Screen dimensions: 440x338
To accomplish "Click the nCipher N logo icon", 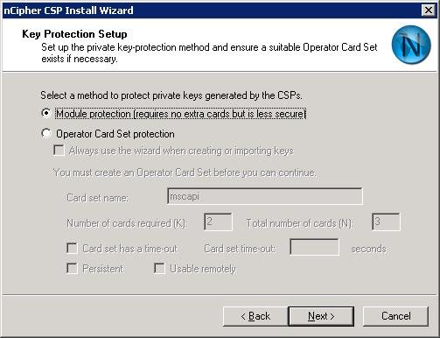I will 411,45.
